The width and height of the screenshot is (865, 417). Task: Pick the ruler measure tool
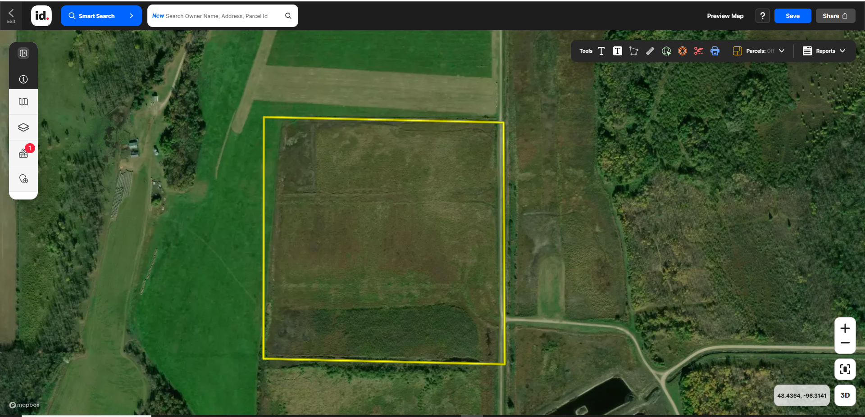pyautogui.click(x=650, y=51)
